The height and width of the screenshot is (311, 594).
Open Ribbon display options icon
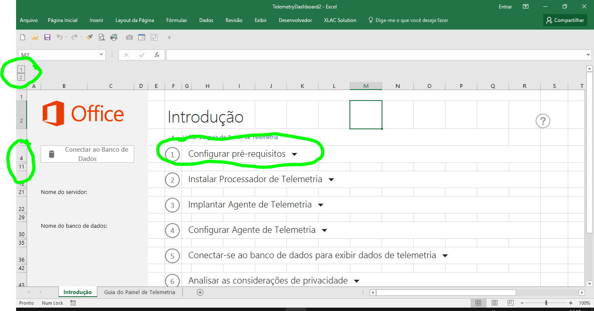pyautogui.click(x=525, y=6)
